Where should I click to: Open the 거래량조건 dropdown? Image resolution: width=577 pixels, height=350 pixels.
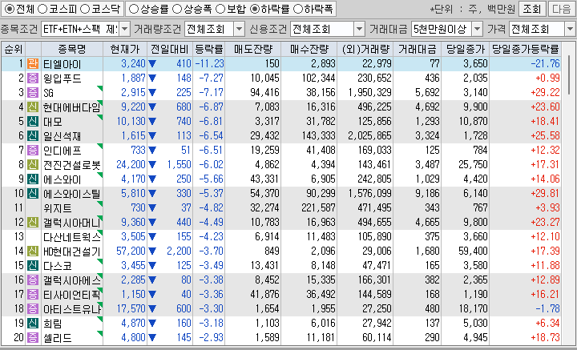(x=239, y=29)
